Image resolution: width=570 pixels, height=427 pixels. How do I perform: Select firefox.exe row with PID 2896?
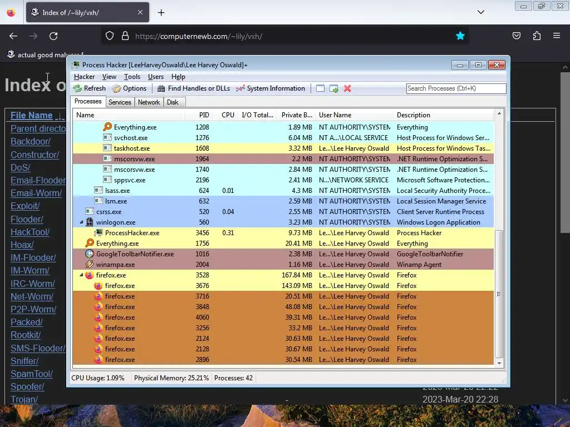click(x=283, y=360)
